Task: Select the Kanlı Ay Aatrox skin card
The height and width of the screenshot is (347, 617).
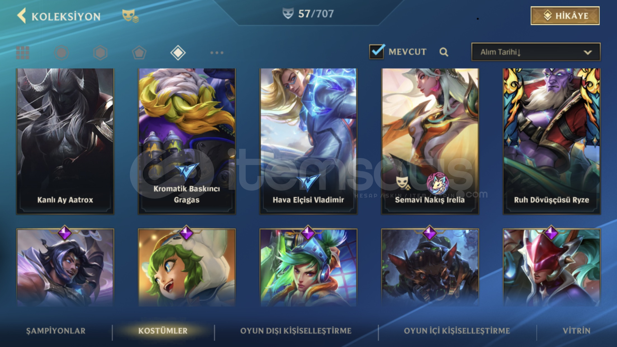Action: [65, 141]
